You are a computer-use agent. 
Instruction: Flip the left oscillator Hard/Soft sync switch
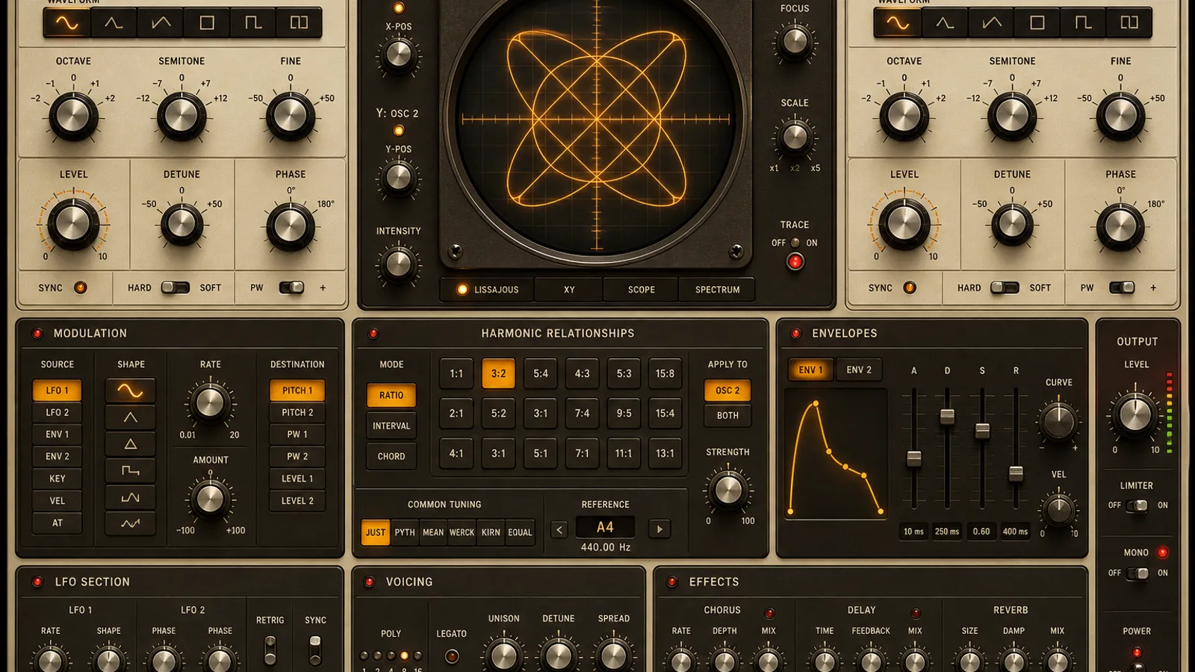click(x=176, y=287)
